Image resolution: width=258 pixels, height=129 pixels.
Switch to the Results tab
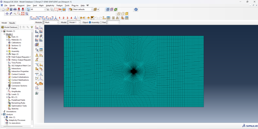coord(12,23)
